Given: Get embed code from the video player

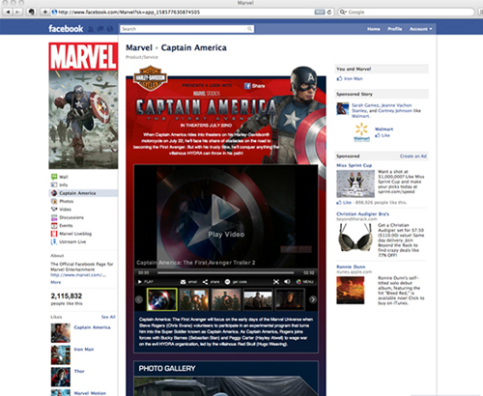Looking at the screenshot, I should click(x=236, y=282).
